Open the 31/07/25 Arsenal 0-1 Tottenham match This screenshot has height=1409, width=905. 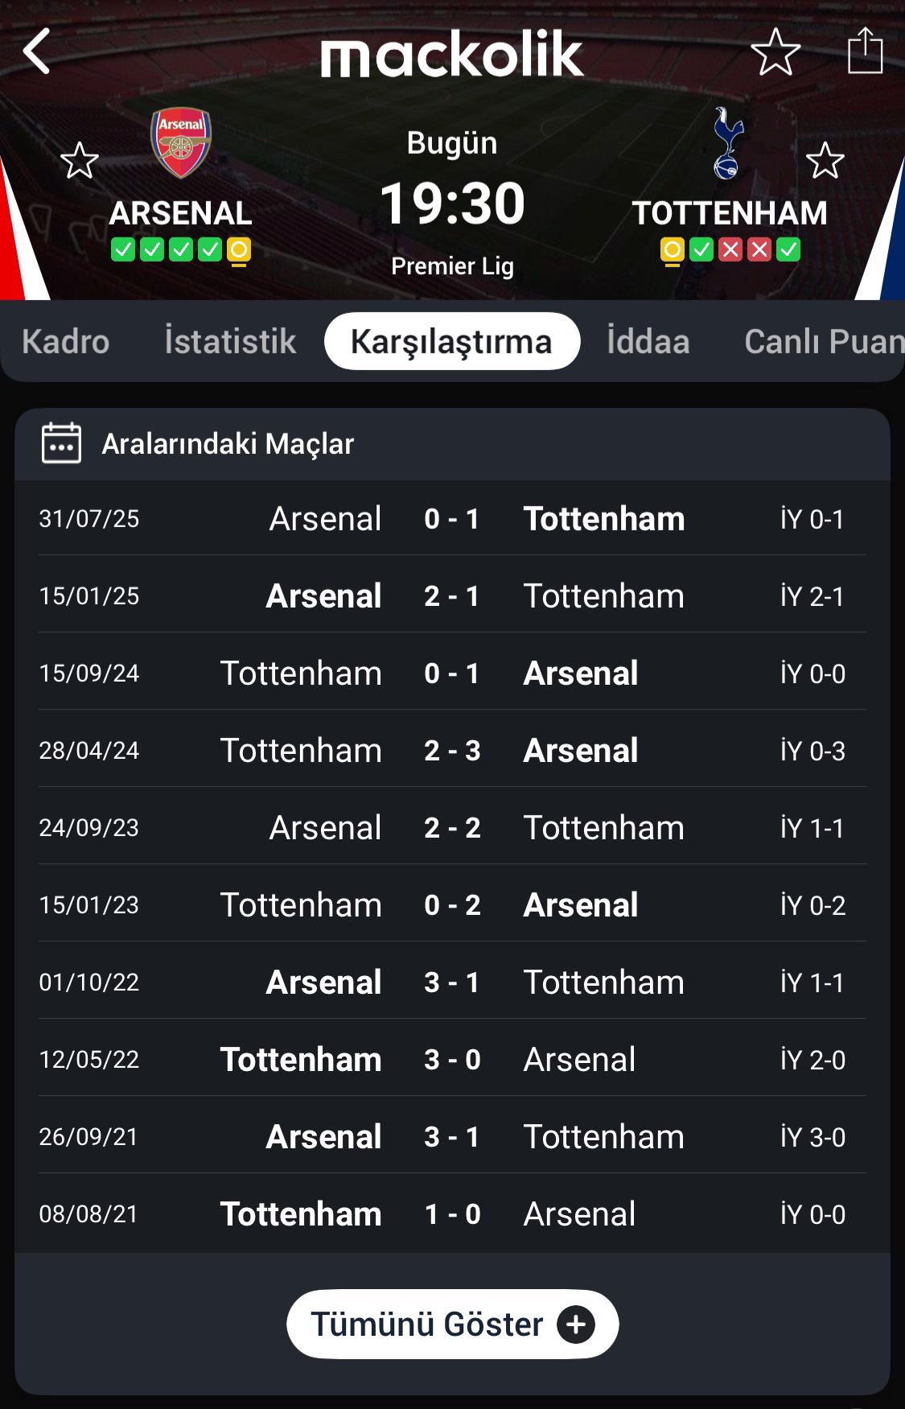(452, 519)
